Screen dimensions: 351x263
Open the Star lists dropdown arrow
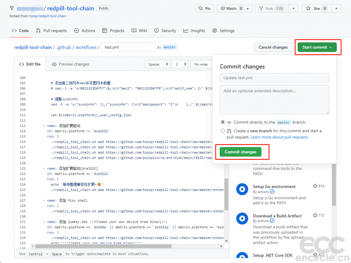click(x=336, y=9)
